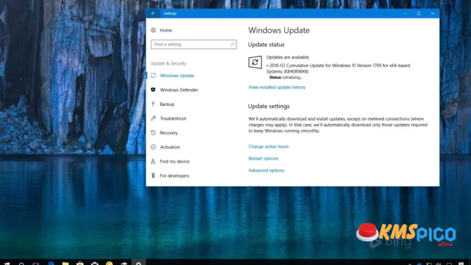Click the 'Update & Security' section label
The image size is (471, 265).
(x=168, y=63)
